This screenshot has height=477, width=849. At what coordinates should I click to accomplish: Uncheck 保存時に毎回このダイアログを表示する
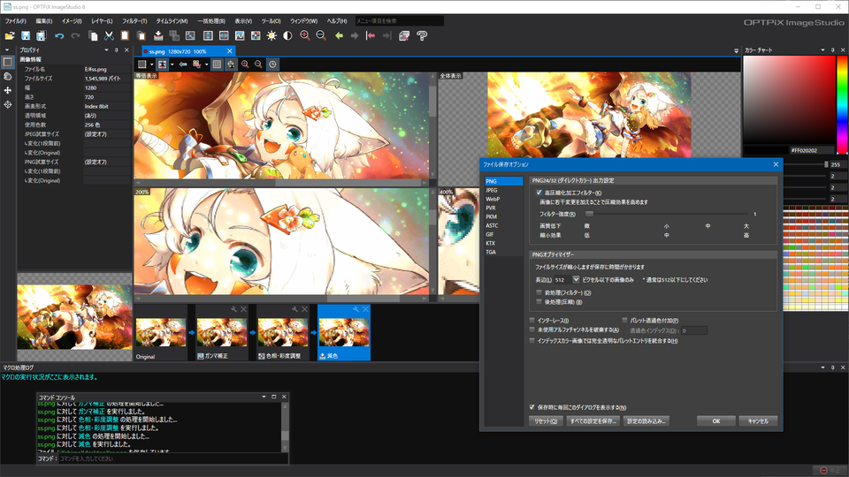[x=532, y=407]
